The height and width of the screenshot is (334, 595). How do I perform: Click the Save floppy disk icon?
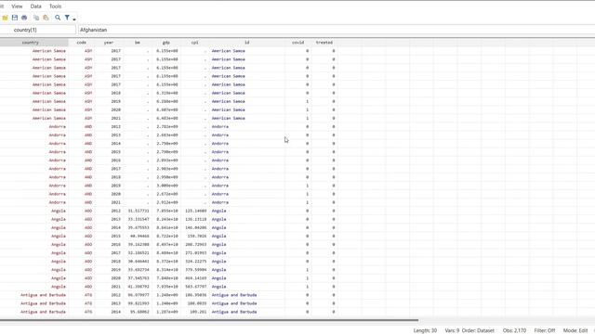(x=15, y=18)
